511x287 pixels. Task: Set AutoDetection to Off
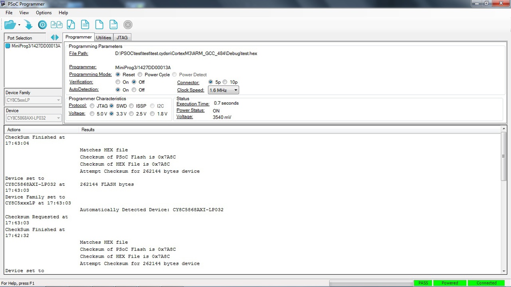click(134, 90)
